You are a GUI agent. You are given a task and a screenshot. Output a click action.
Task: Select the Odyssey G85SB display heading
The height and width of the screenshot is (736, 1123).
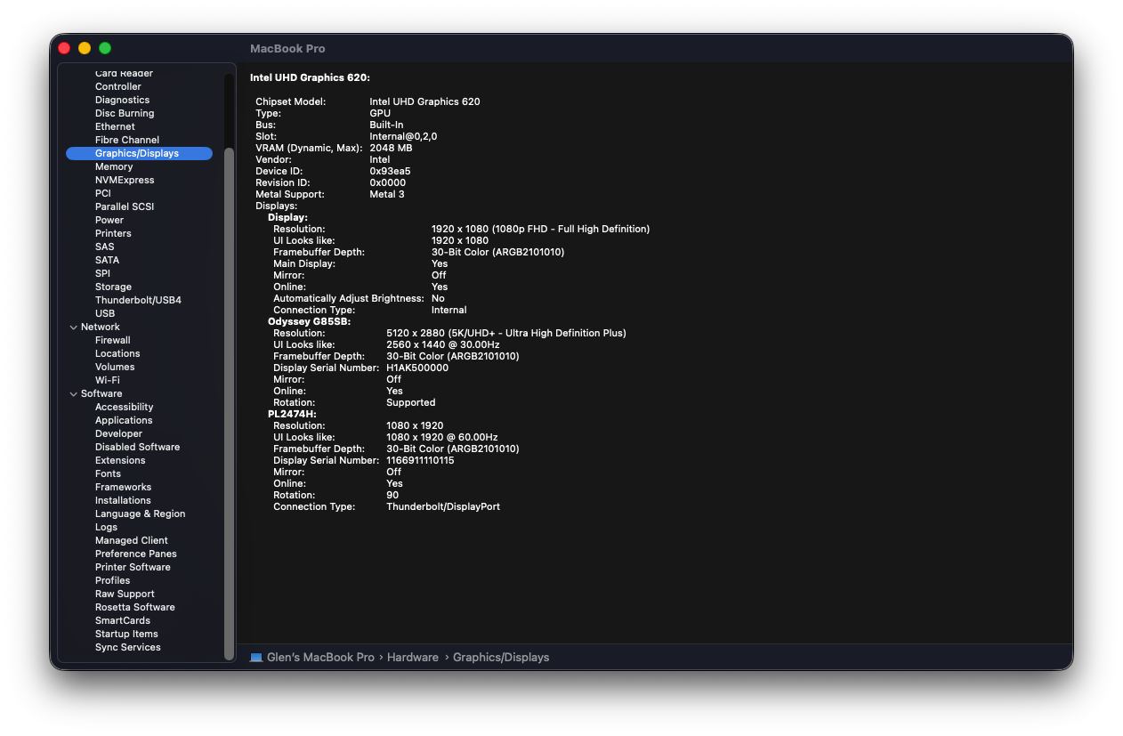pos(310,321)
